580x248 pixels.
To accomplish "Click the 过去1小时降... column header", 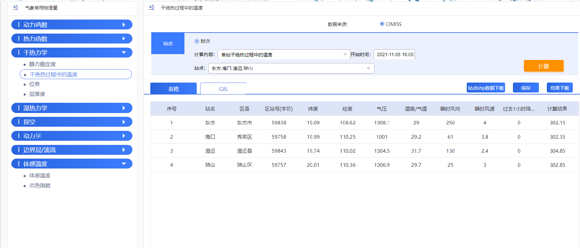I will [x=519, y=109].
